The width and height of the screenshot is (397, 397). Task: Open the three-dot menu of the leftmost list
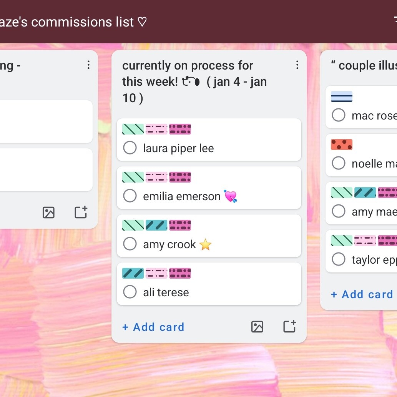click(88, 65)
